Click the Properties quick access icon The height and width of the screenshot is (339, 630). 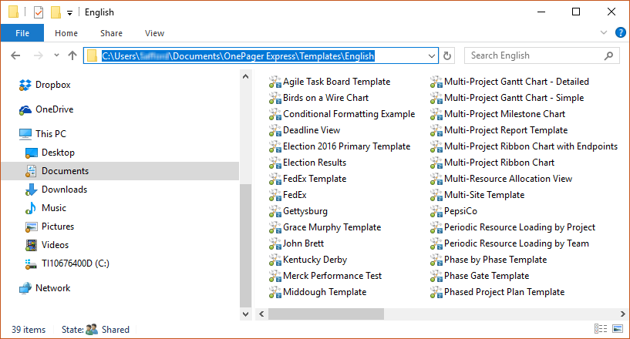[39, 12]
